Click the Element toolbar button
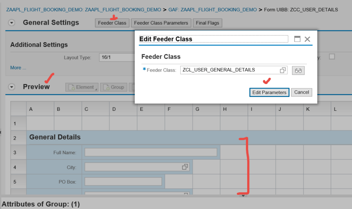 pyautogui.click(x=81, y=87)
